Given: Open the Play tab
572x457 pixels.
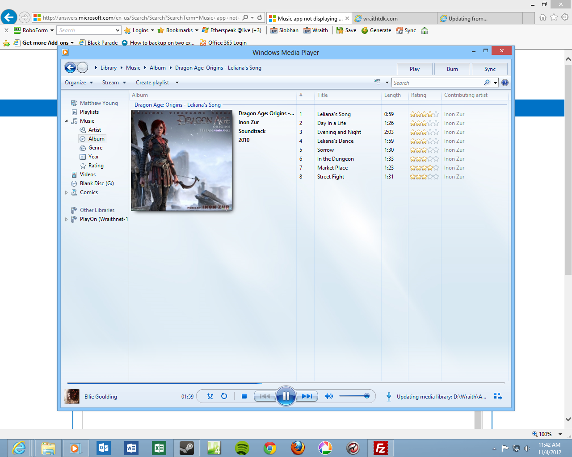Looking at the screenshot, I should (x=415, y=69).
